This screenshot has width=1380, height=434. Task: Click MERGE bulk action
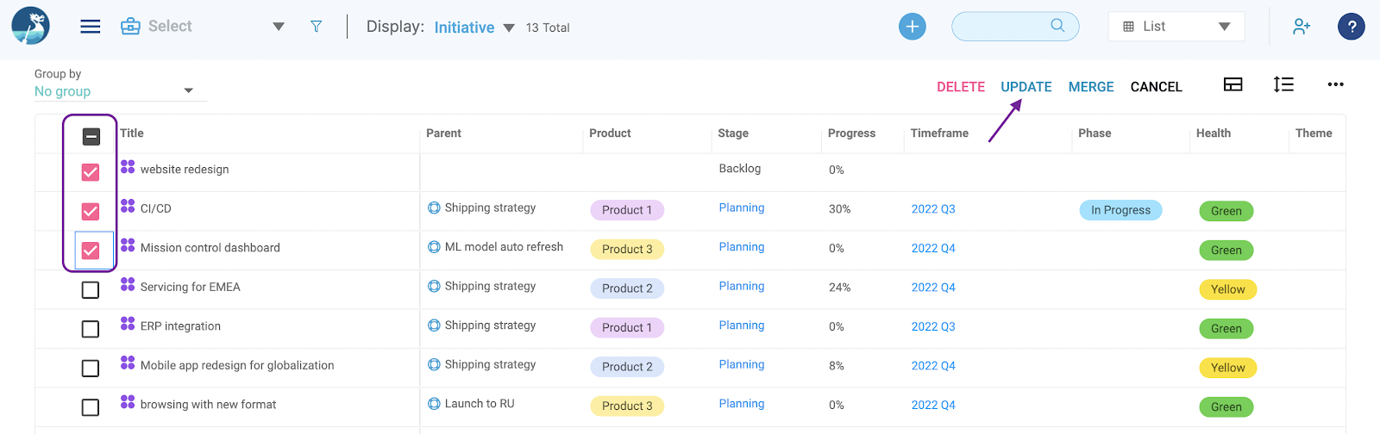1091,87
